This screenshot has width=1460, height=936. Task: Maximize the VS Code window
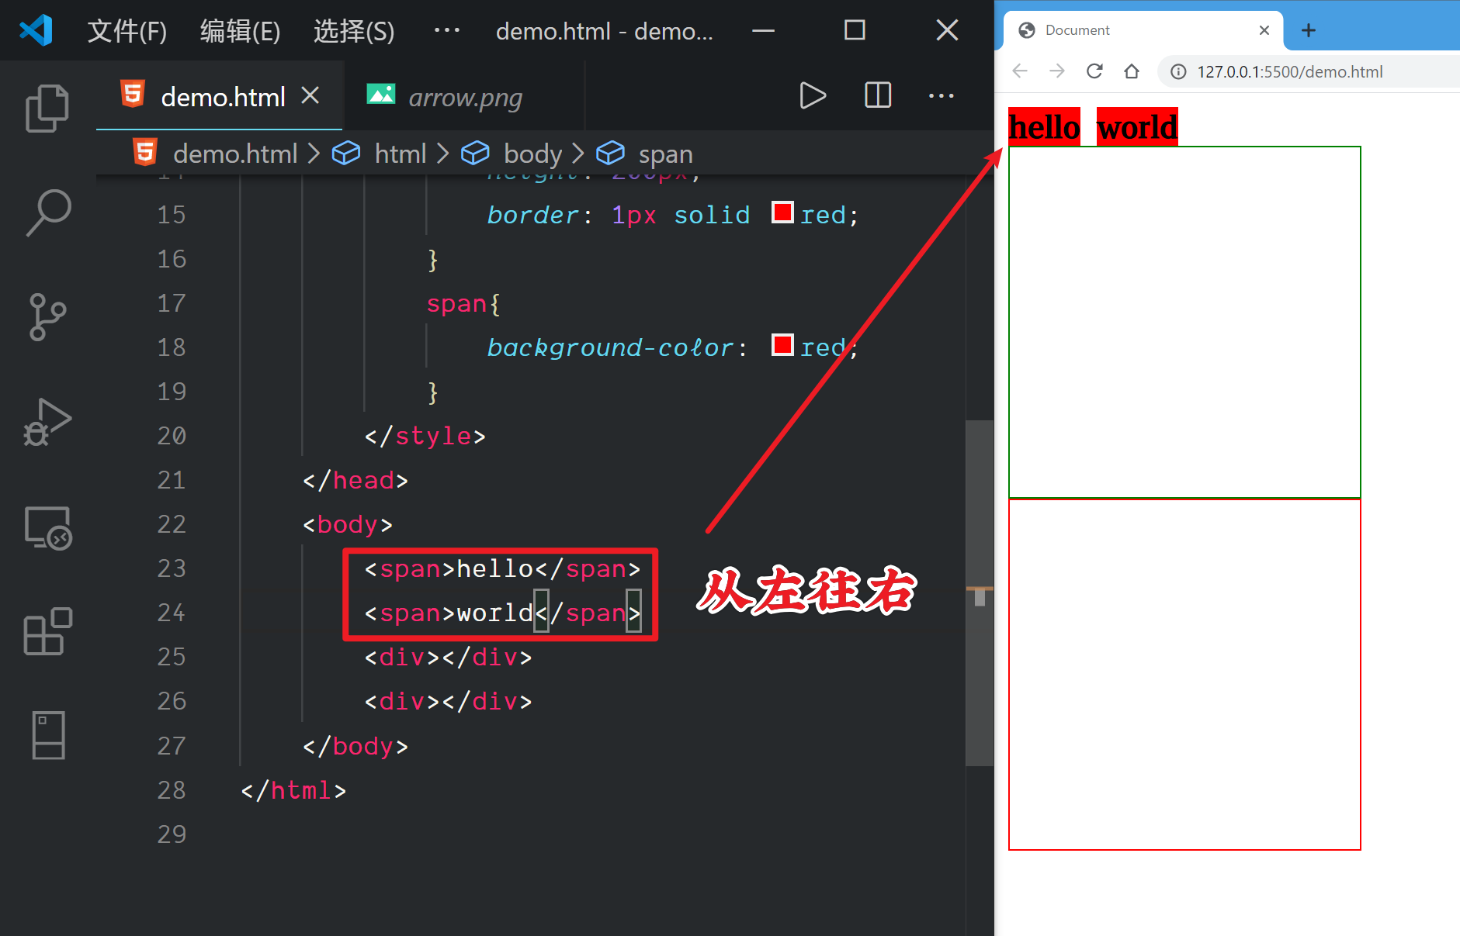855,31
